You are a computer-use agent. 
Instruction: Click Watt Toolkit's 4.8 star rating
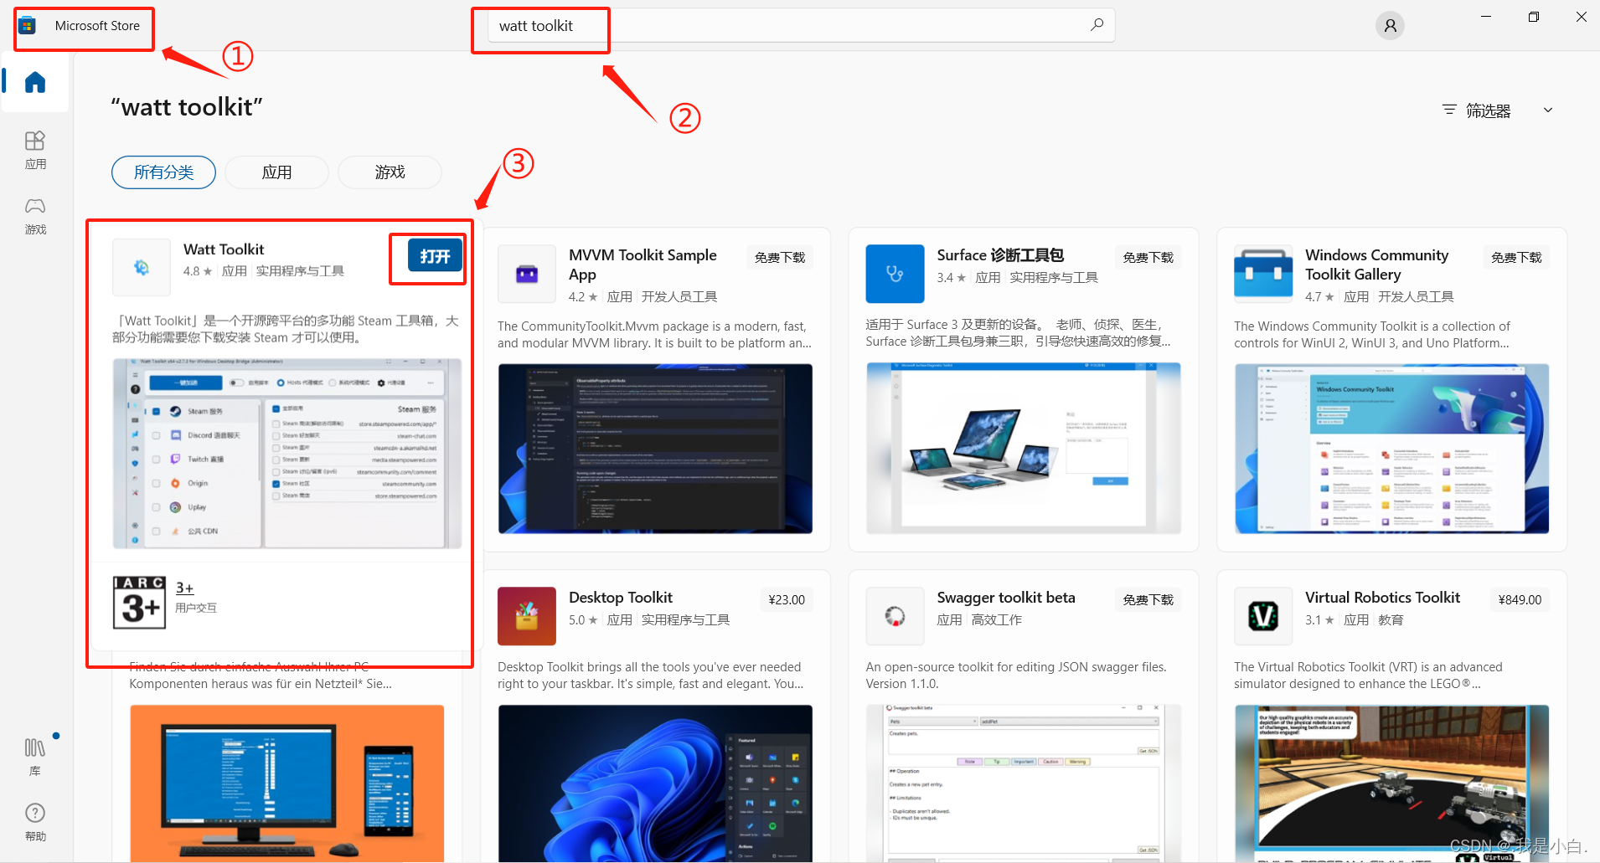pyautogui.click(x=198, y=271)
